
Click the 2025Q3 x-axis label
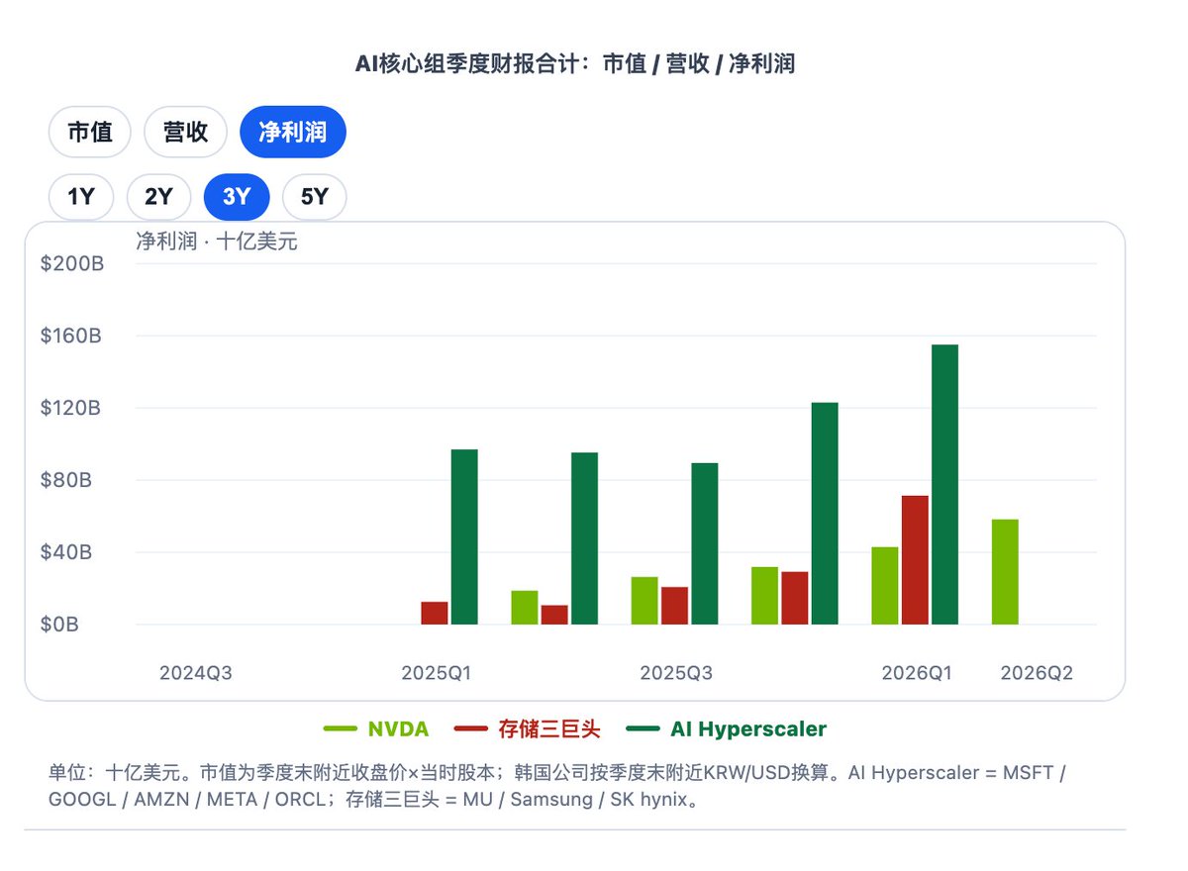pos(676,673)
